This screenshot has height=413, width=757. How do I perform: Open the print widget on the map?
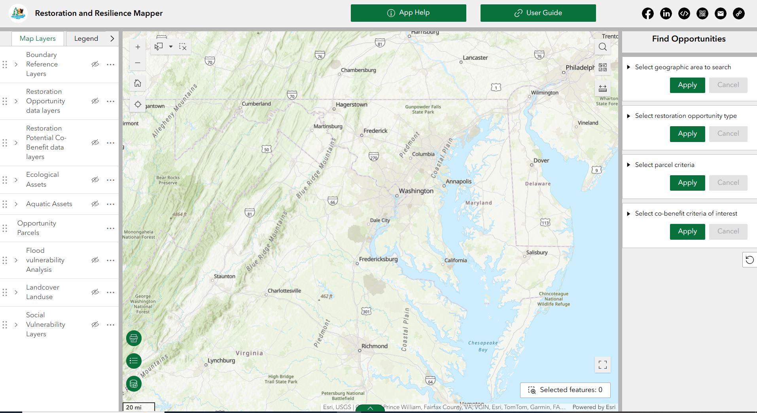point(134,338)
